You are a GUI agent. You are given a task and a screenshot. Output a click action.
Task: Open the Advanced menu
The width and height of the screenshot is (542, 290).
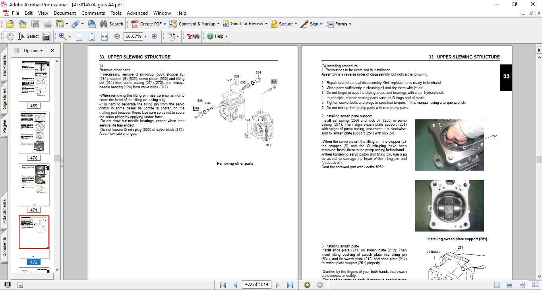137,13
